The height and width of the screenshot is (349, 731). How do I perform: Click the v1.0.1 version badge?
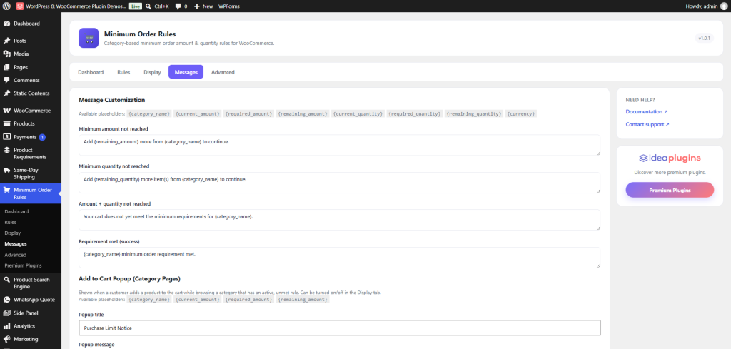click(x=704, y=39)
